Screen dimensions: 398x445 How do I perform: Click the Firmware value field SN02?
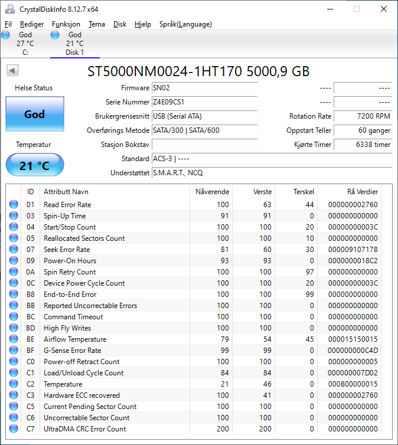204,88
